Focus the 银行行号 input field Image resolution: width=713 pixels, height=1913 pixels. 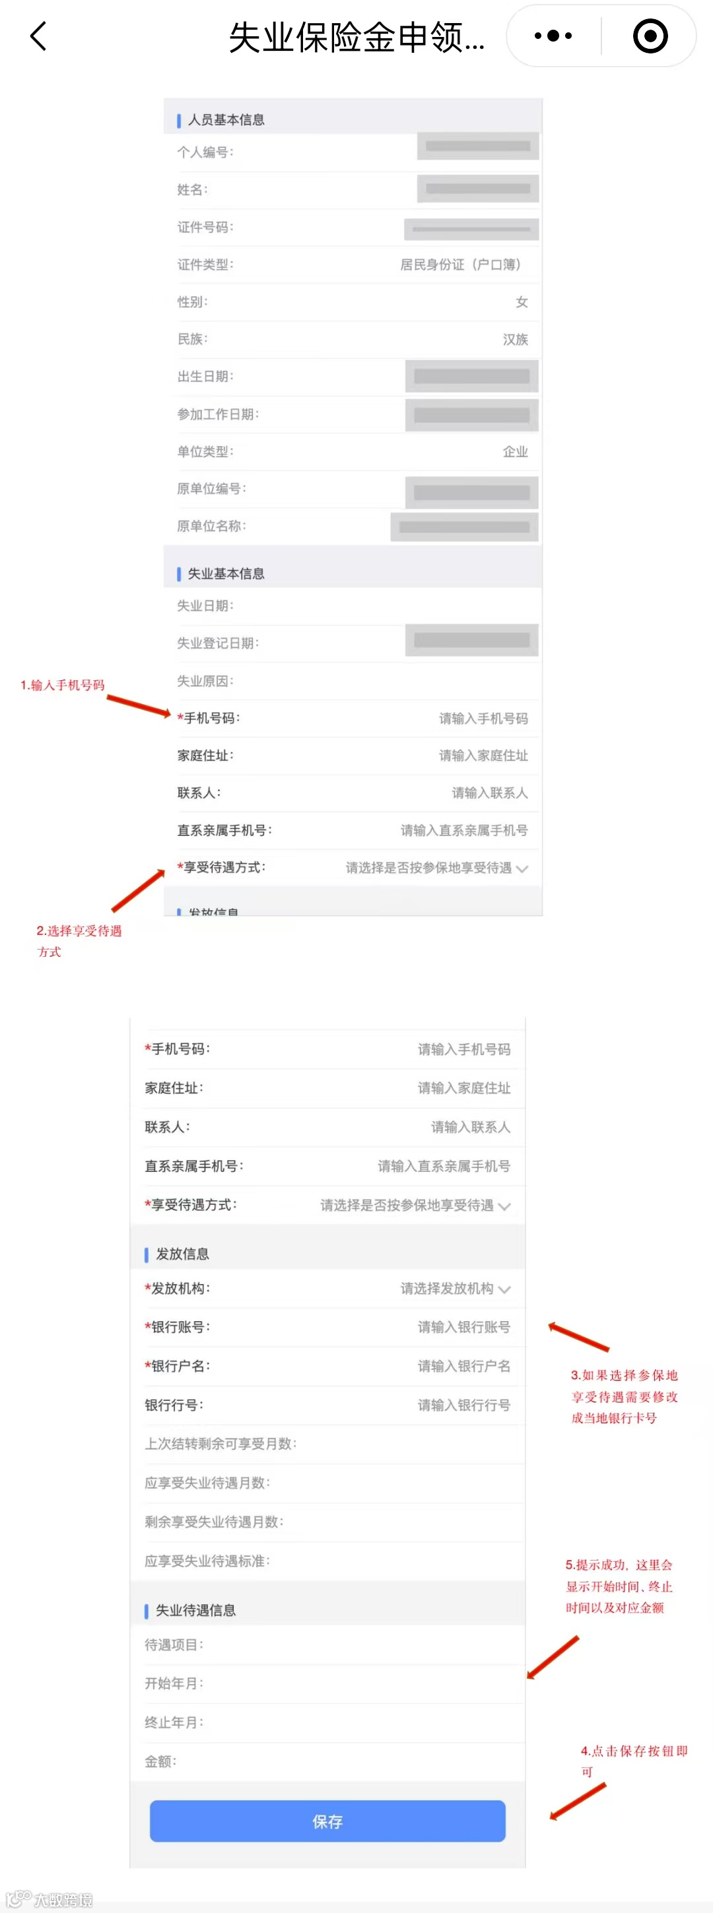[464, 1405]
